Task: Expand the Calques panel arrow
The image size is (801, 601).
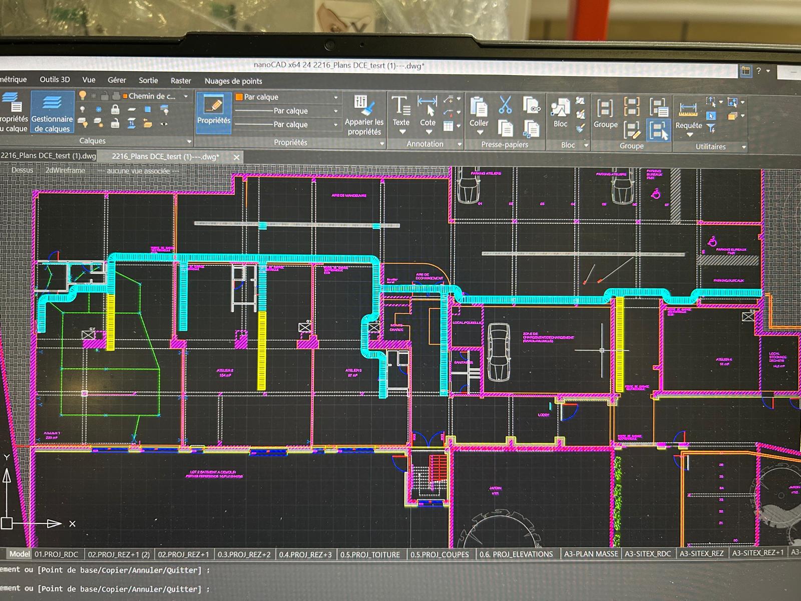Action: 189,141
